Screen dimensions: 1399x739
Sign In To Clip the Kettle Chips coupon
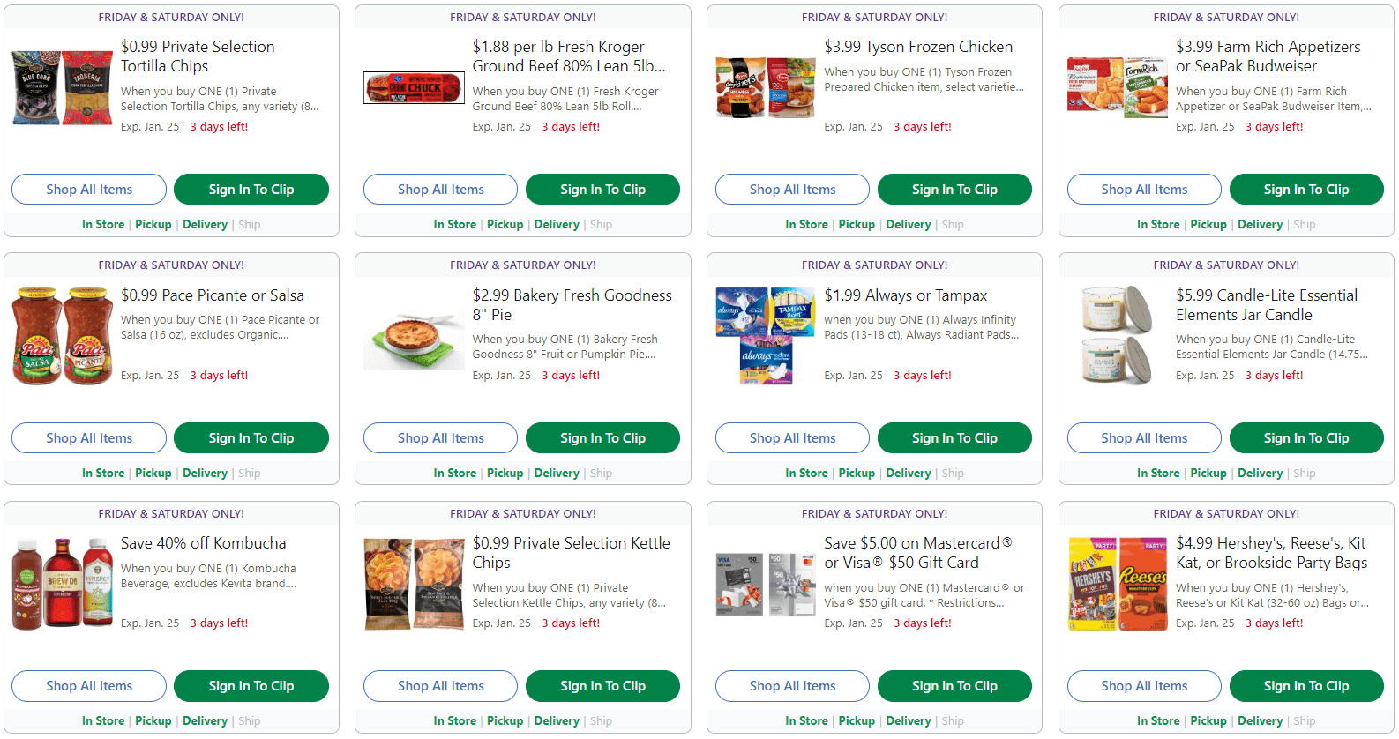(602, 685)
